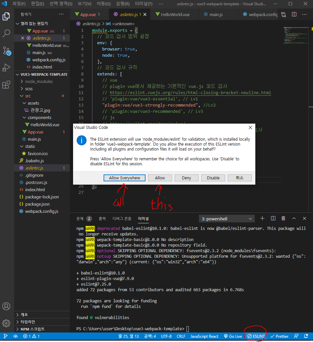Collapse the open editors section
The width and height of the screenshot is (313, 342).
pyautogui.click(x=17, y=24)
